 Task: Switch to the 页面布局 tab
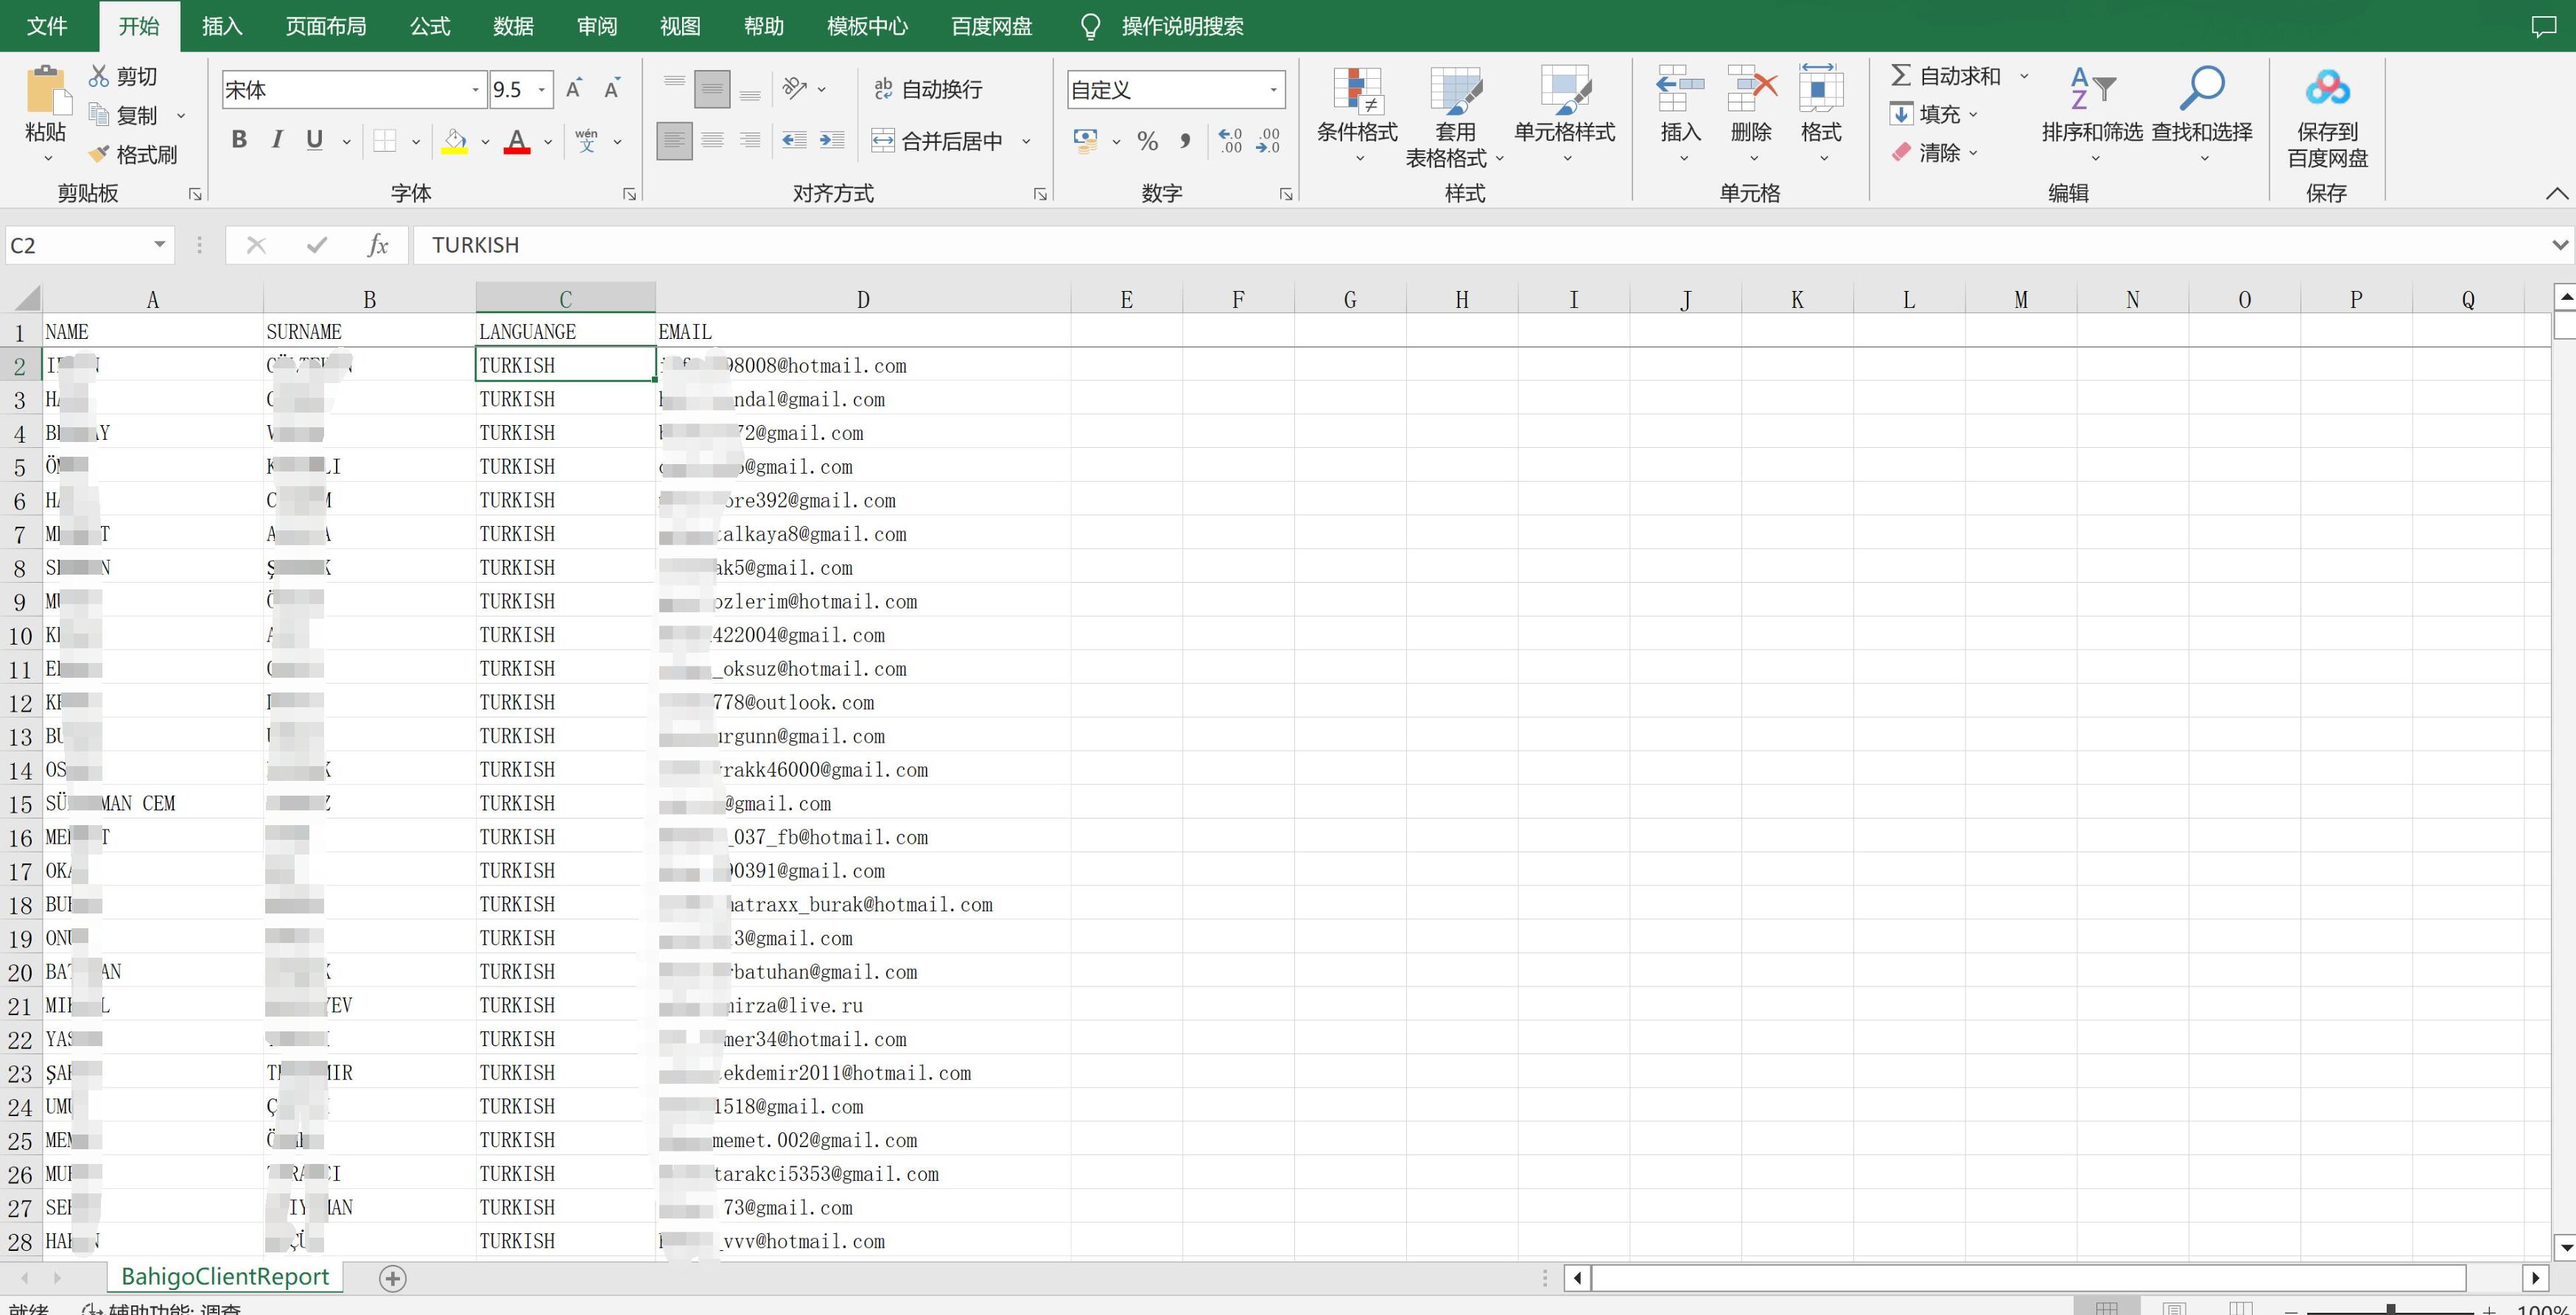point(326,26)
